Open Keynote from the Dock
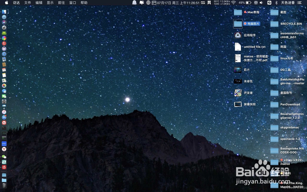Screen dimensions: 307x192 [4, 107]
